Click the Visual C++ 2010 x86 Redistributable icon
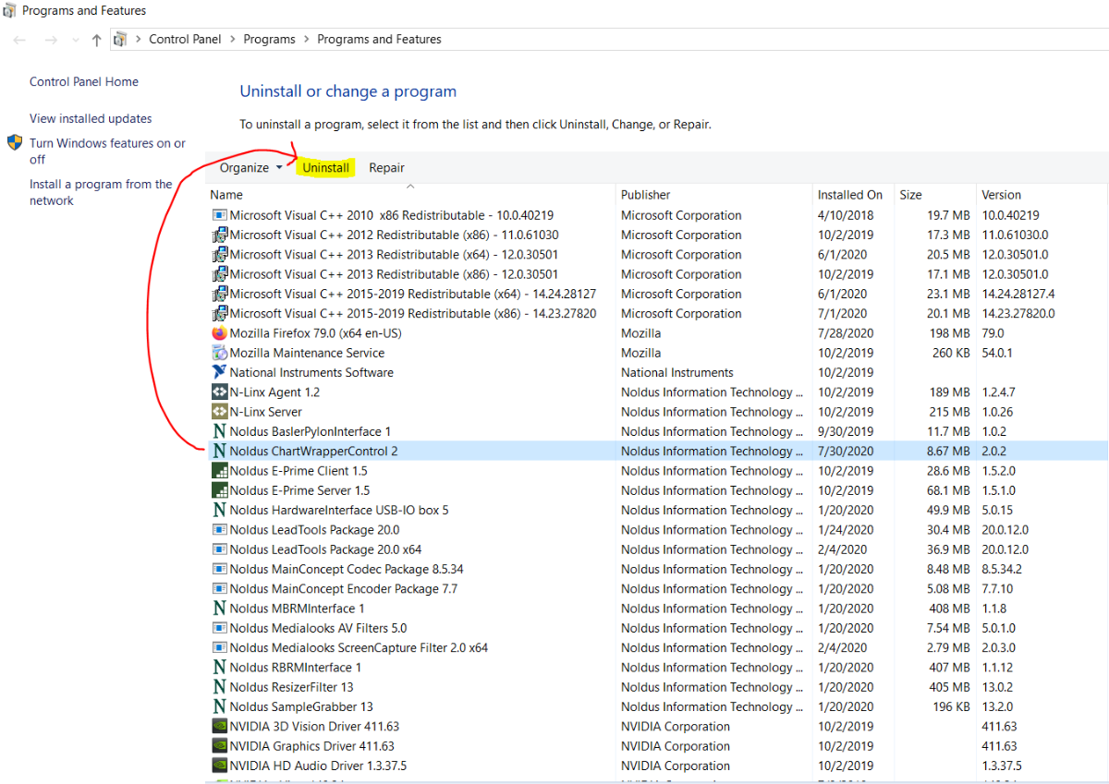 219,215
